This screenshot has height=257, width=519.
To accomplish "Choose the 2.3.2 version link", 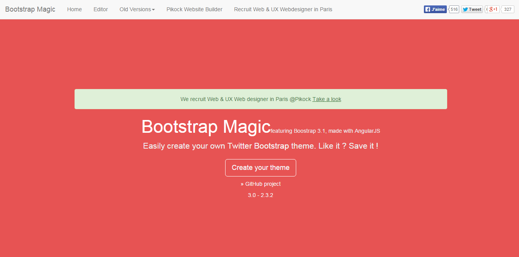I will 267,195.
